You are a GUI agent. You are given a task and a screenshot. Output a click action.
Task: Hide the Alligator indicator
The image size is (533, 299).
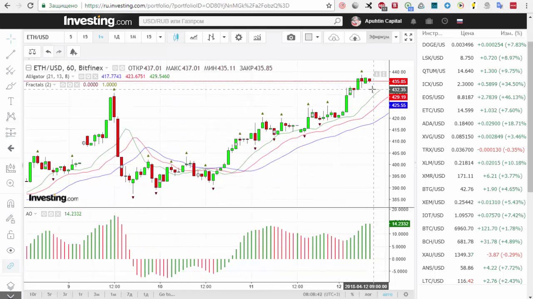click(x=82, y=76)
